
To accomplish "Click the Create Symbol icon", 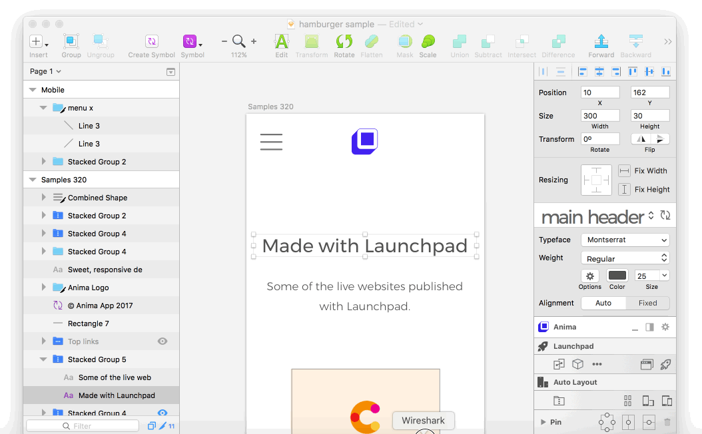I will pos(151,42).
